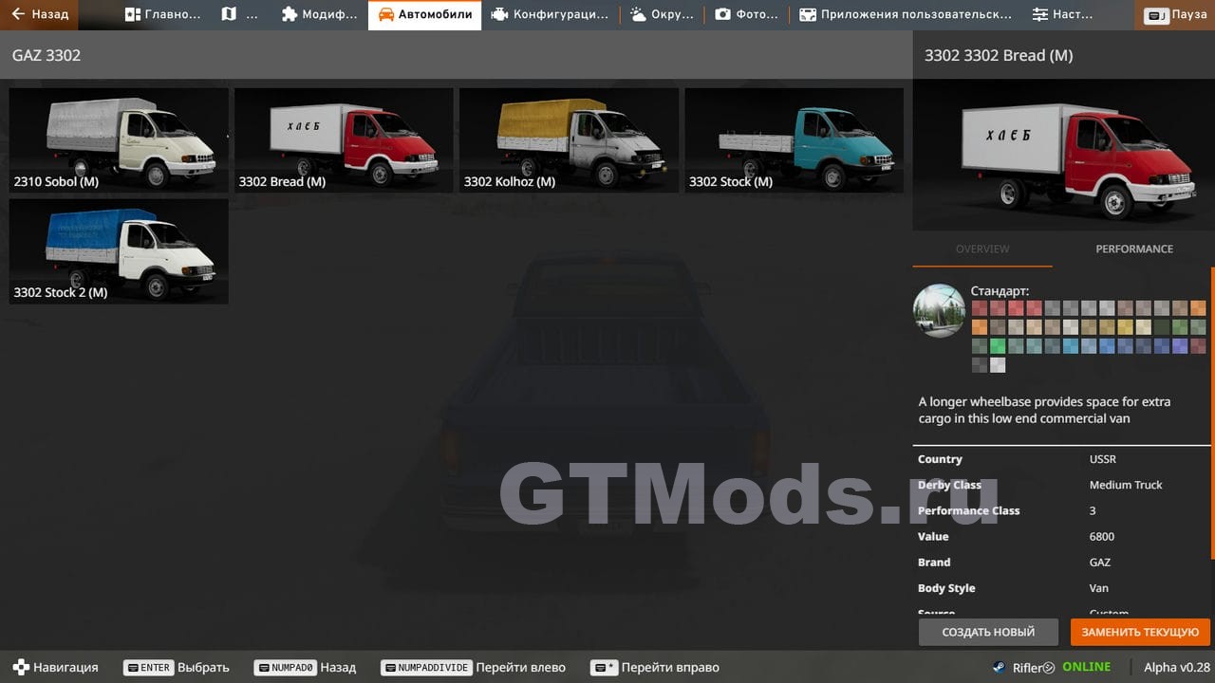Open the Главное меню tab

pyautogui.click(x=162, y=14)
